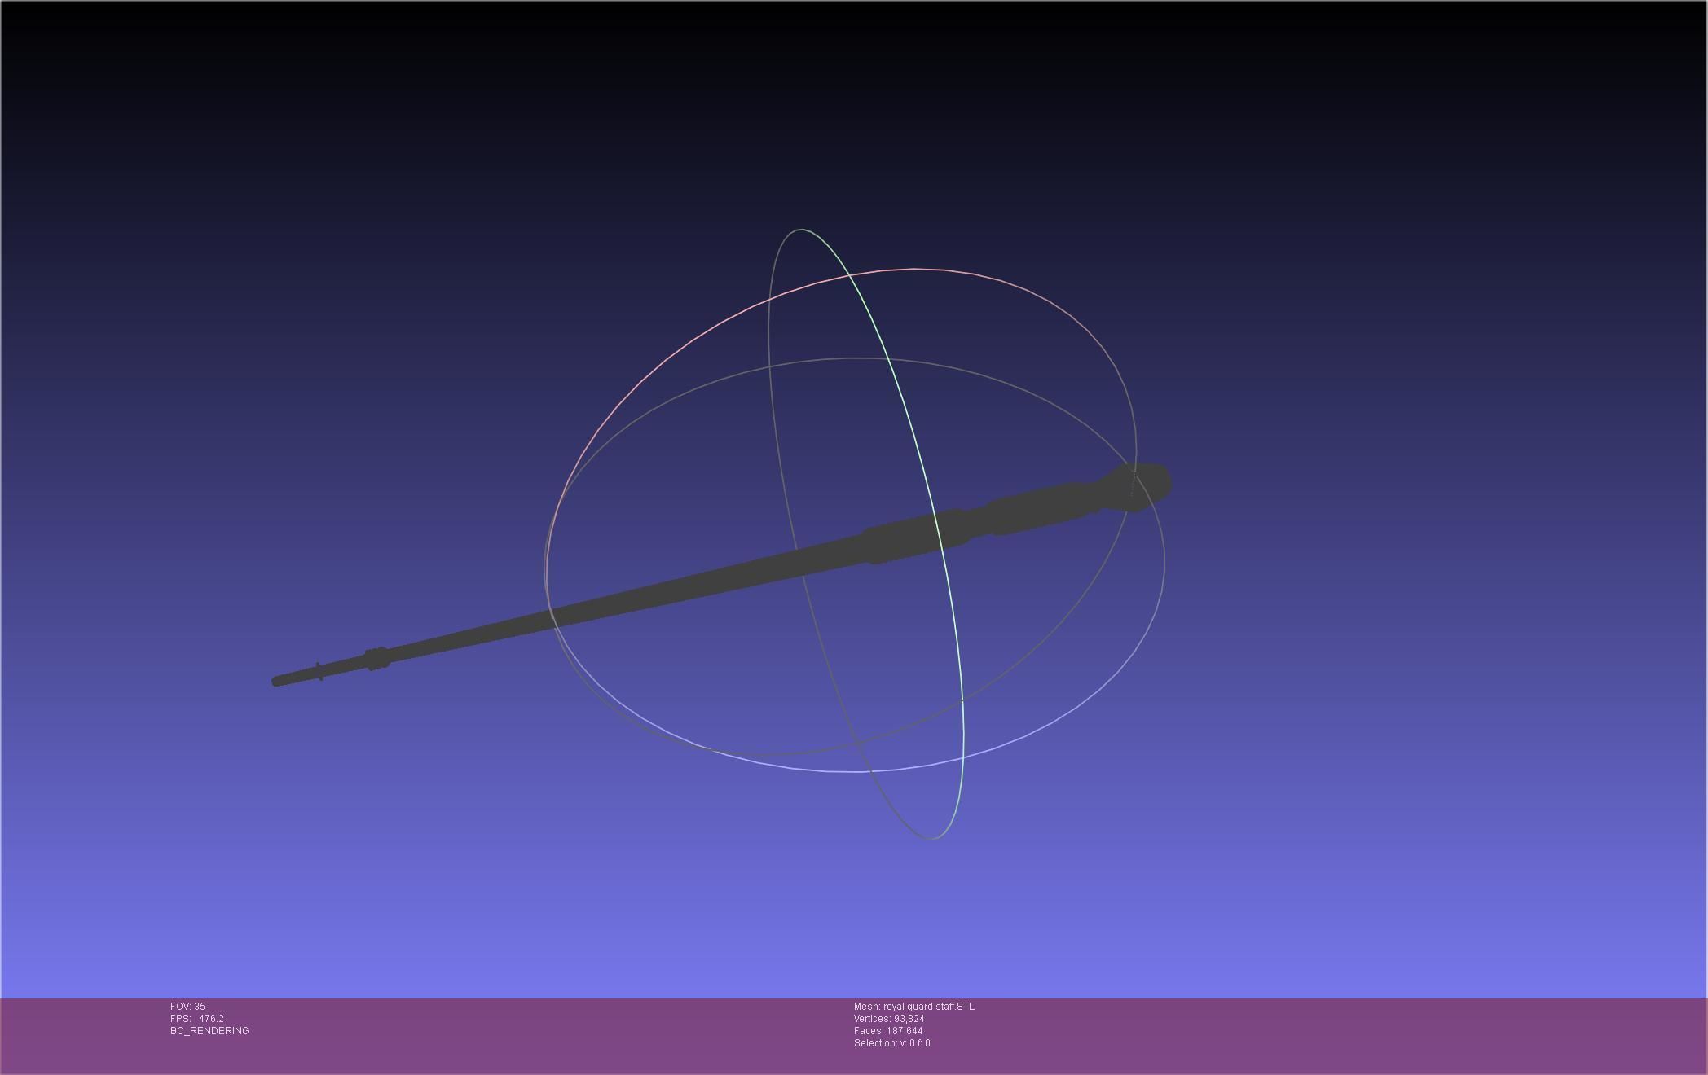This screenshot has height=1075, width=1708.
Task: Click the Faces: 187,644 count
Action: coord(887,1031)
